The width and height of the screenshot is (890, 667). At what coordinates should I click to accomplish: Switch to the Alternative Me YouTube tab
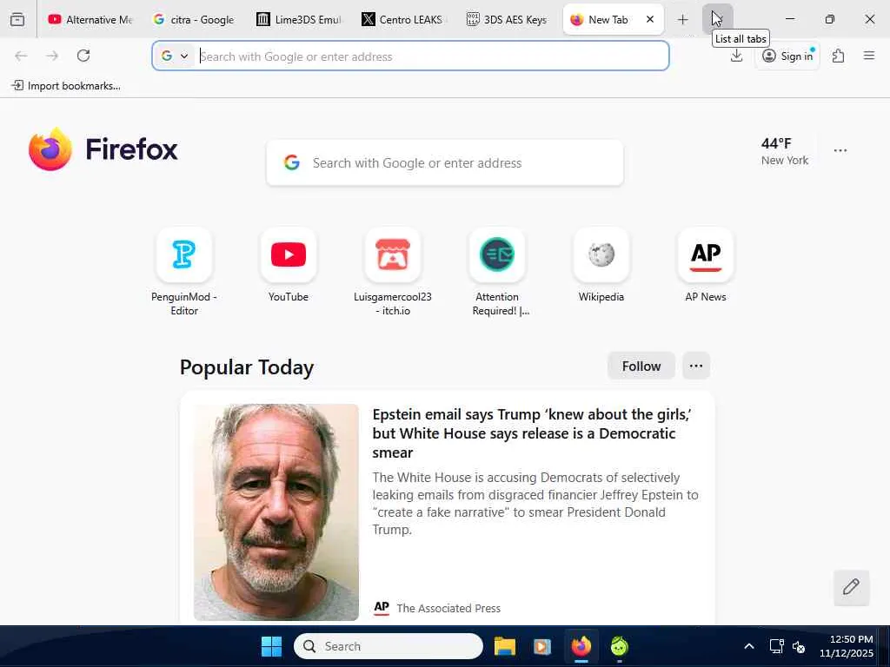coord(90,19)
